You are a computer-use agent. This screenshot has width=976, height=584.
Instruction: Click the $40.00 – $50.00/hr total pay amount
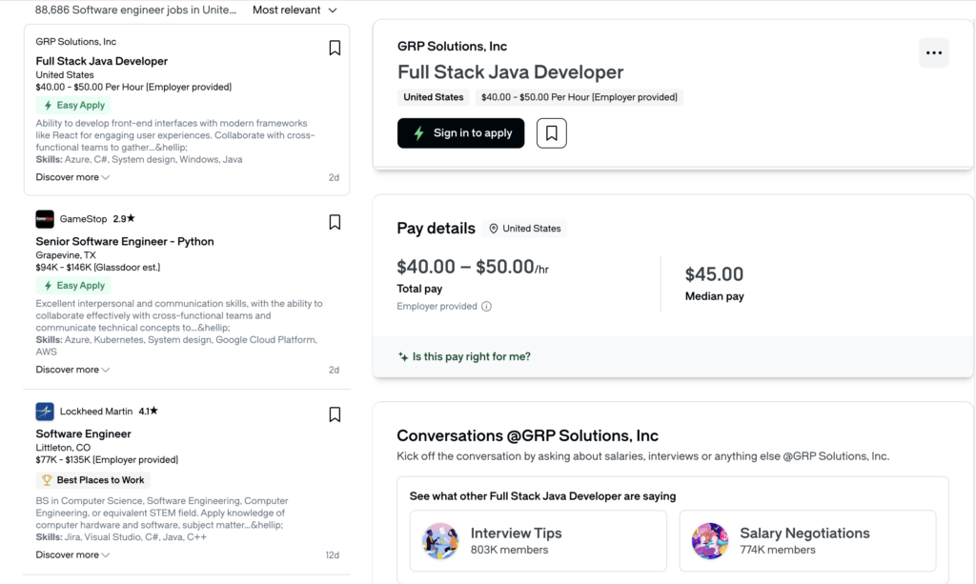pos(473,267)
